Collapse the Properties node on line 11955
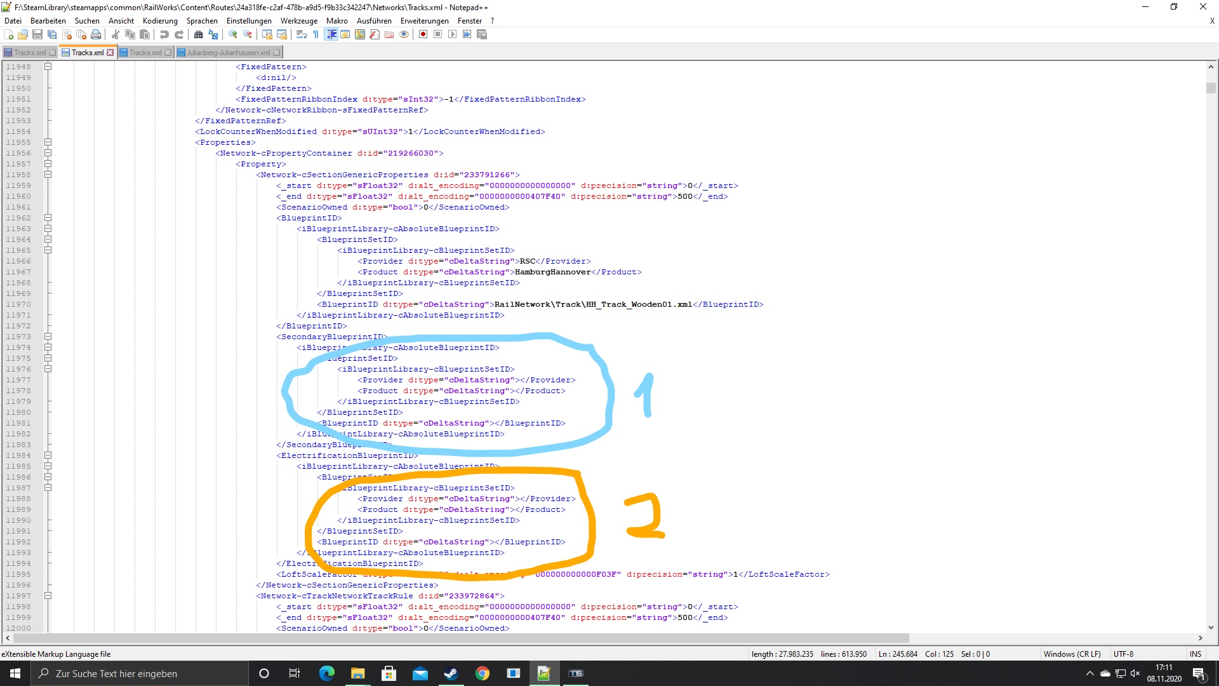This screenshot has width=1219, height=686. coord(48,142)
